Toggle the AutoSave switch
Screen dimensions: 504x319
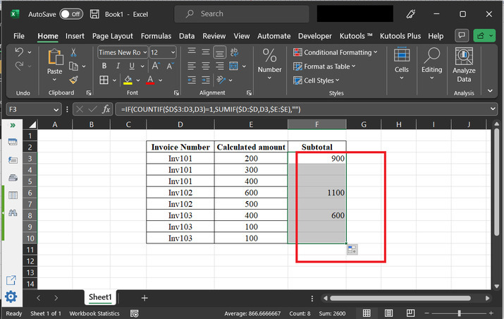(71, 13)
